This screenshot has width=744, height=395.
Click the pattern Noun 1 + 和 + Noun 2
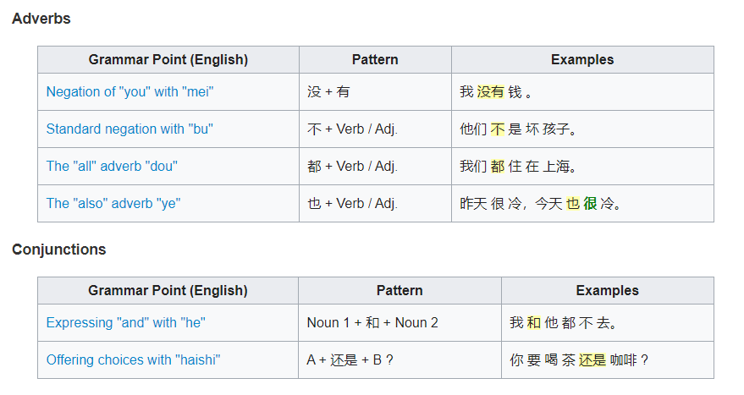coord(372,322)
